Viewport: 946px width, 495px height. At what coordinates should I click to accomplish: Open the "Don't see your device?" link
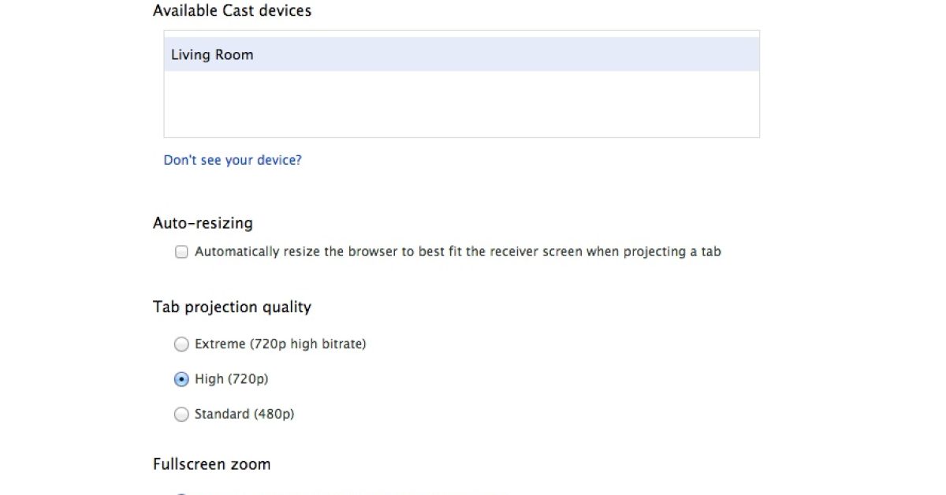pos(233,160)
